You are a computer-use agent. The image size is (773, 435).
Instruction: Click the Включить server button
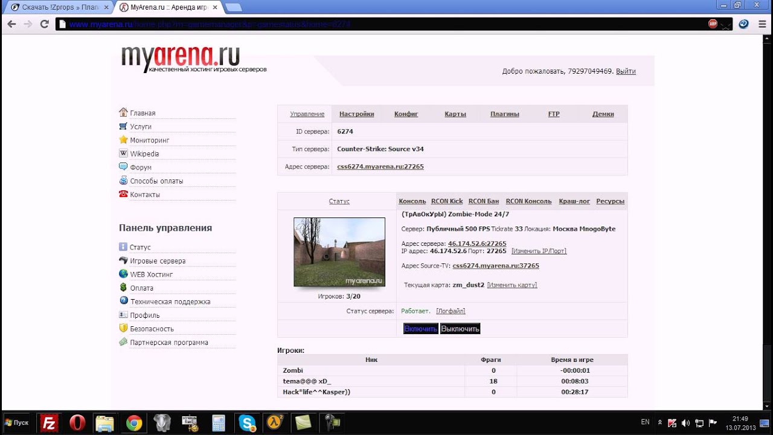pos(420,329)
